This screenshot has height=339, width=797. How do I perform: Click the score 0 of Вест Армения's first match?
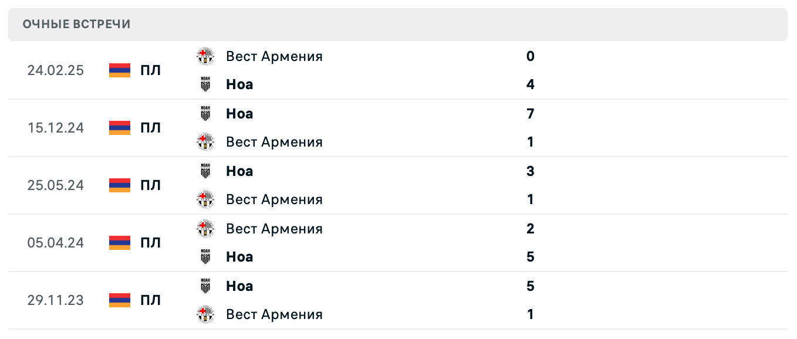(x=531, y=56)
